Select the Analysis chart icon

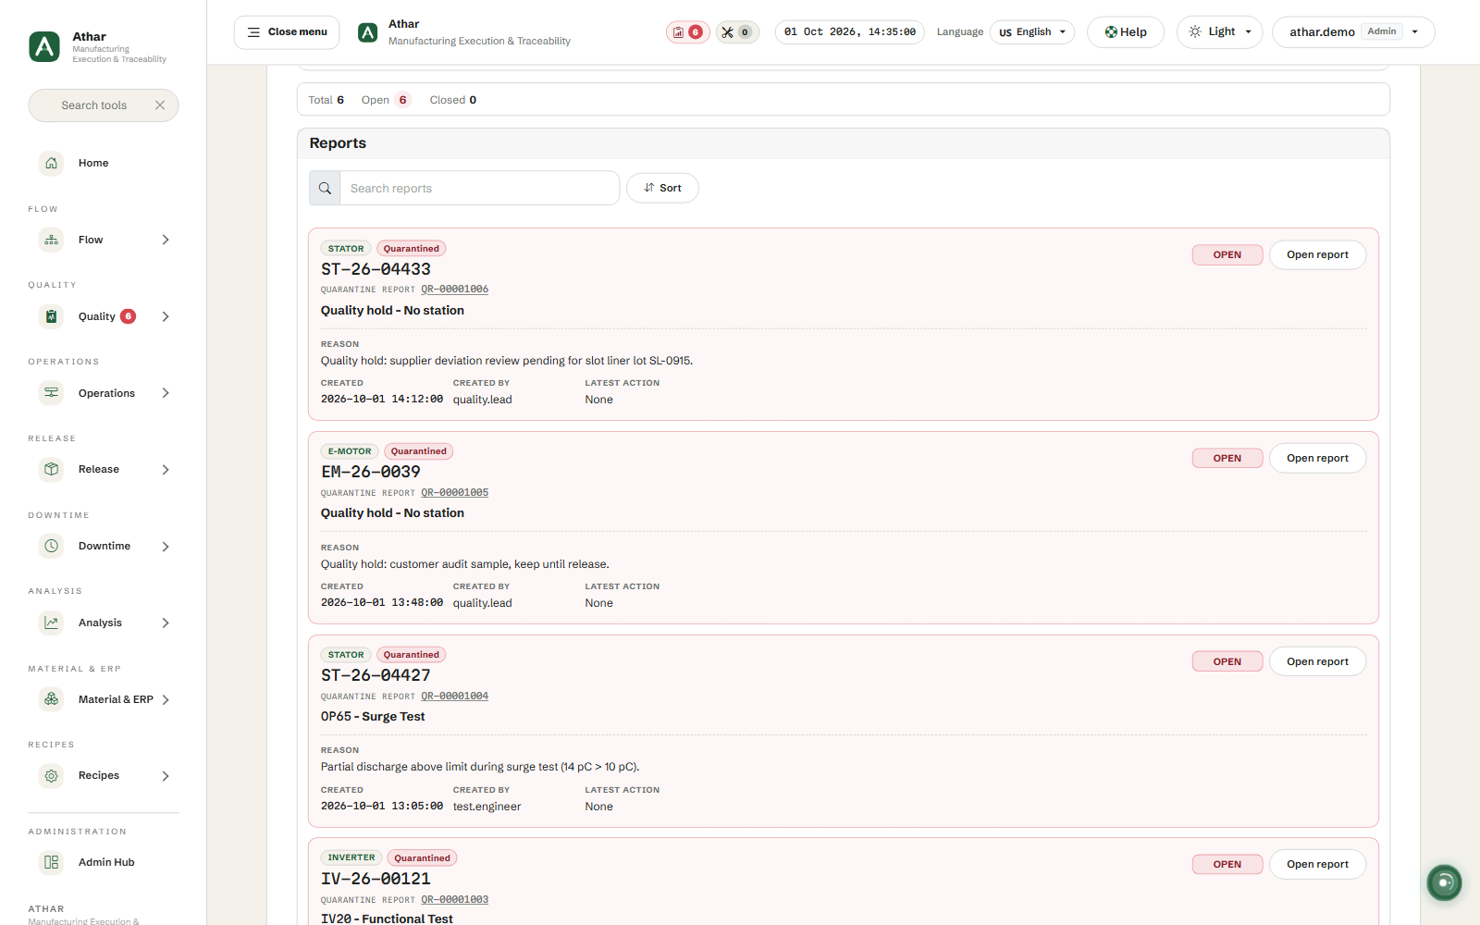point(52,623)
